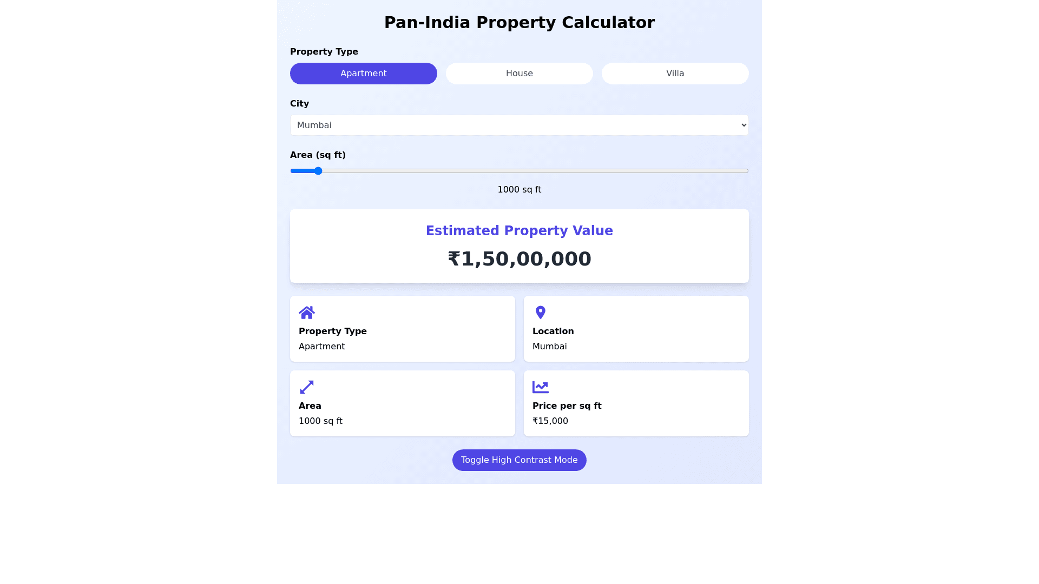Select the Apartment property type
Image resolution: width=1039 pixels, height=584 pixels.
(x=364, y=74)
